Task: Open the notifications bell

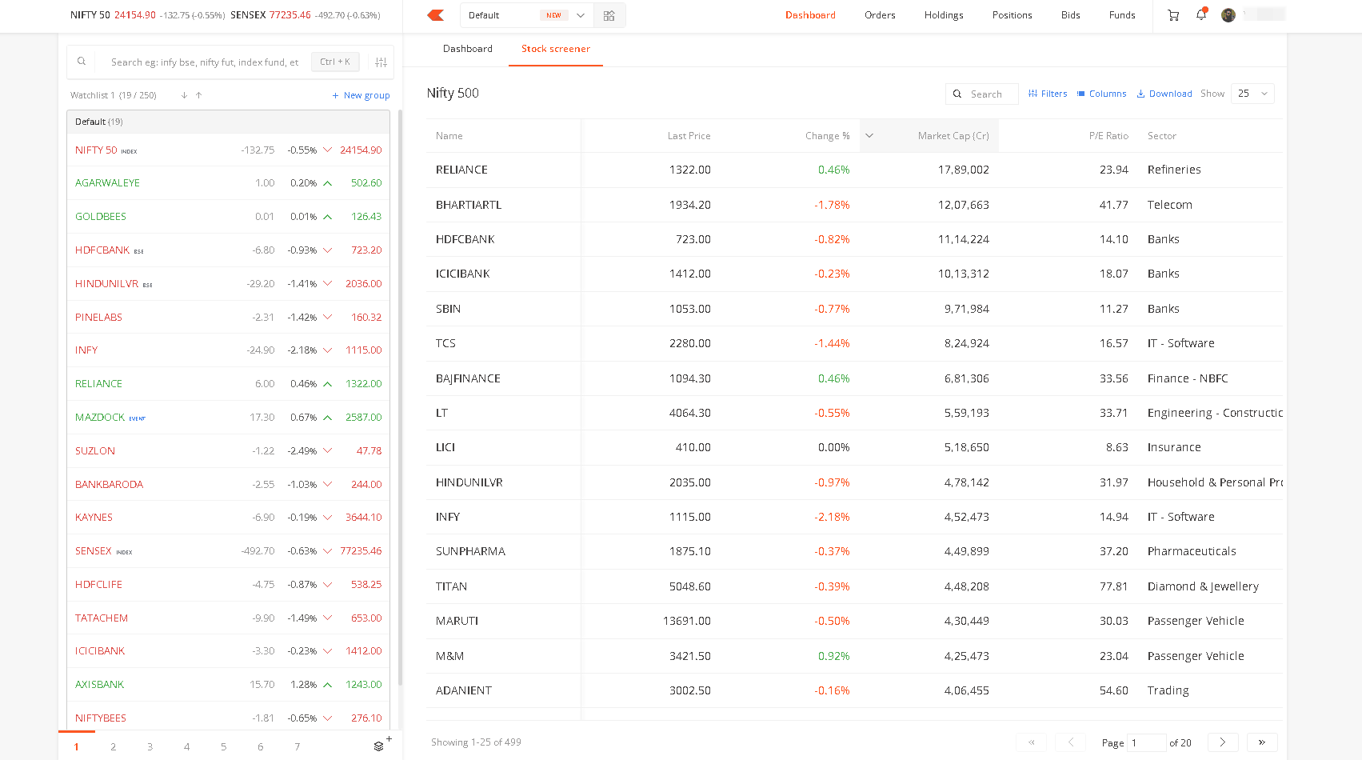Action: [x=1201, y=14]
